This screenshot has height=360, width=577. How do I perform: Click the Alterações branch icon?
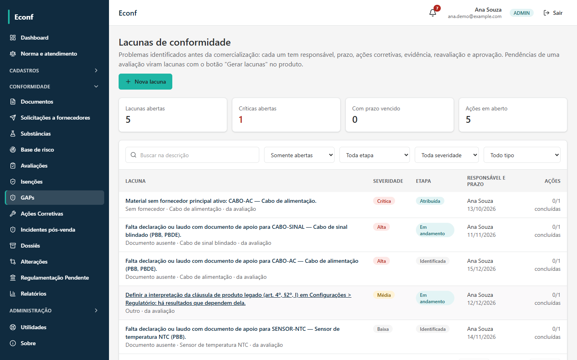pyautogui.click(x=13, y=262)
